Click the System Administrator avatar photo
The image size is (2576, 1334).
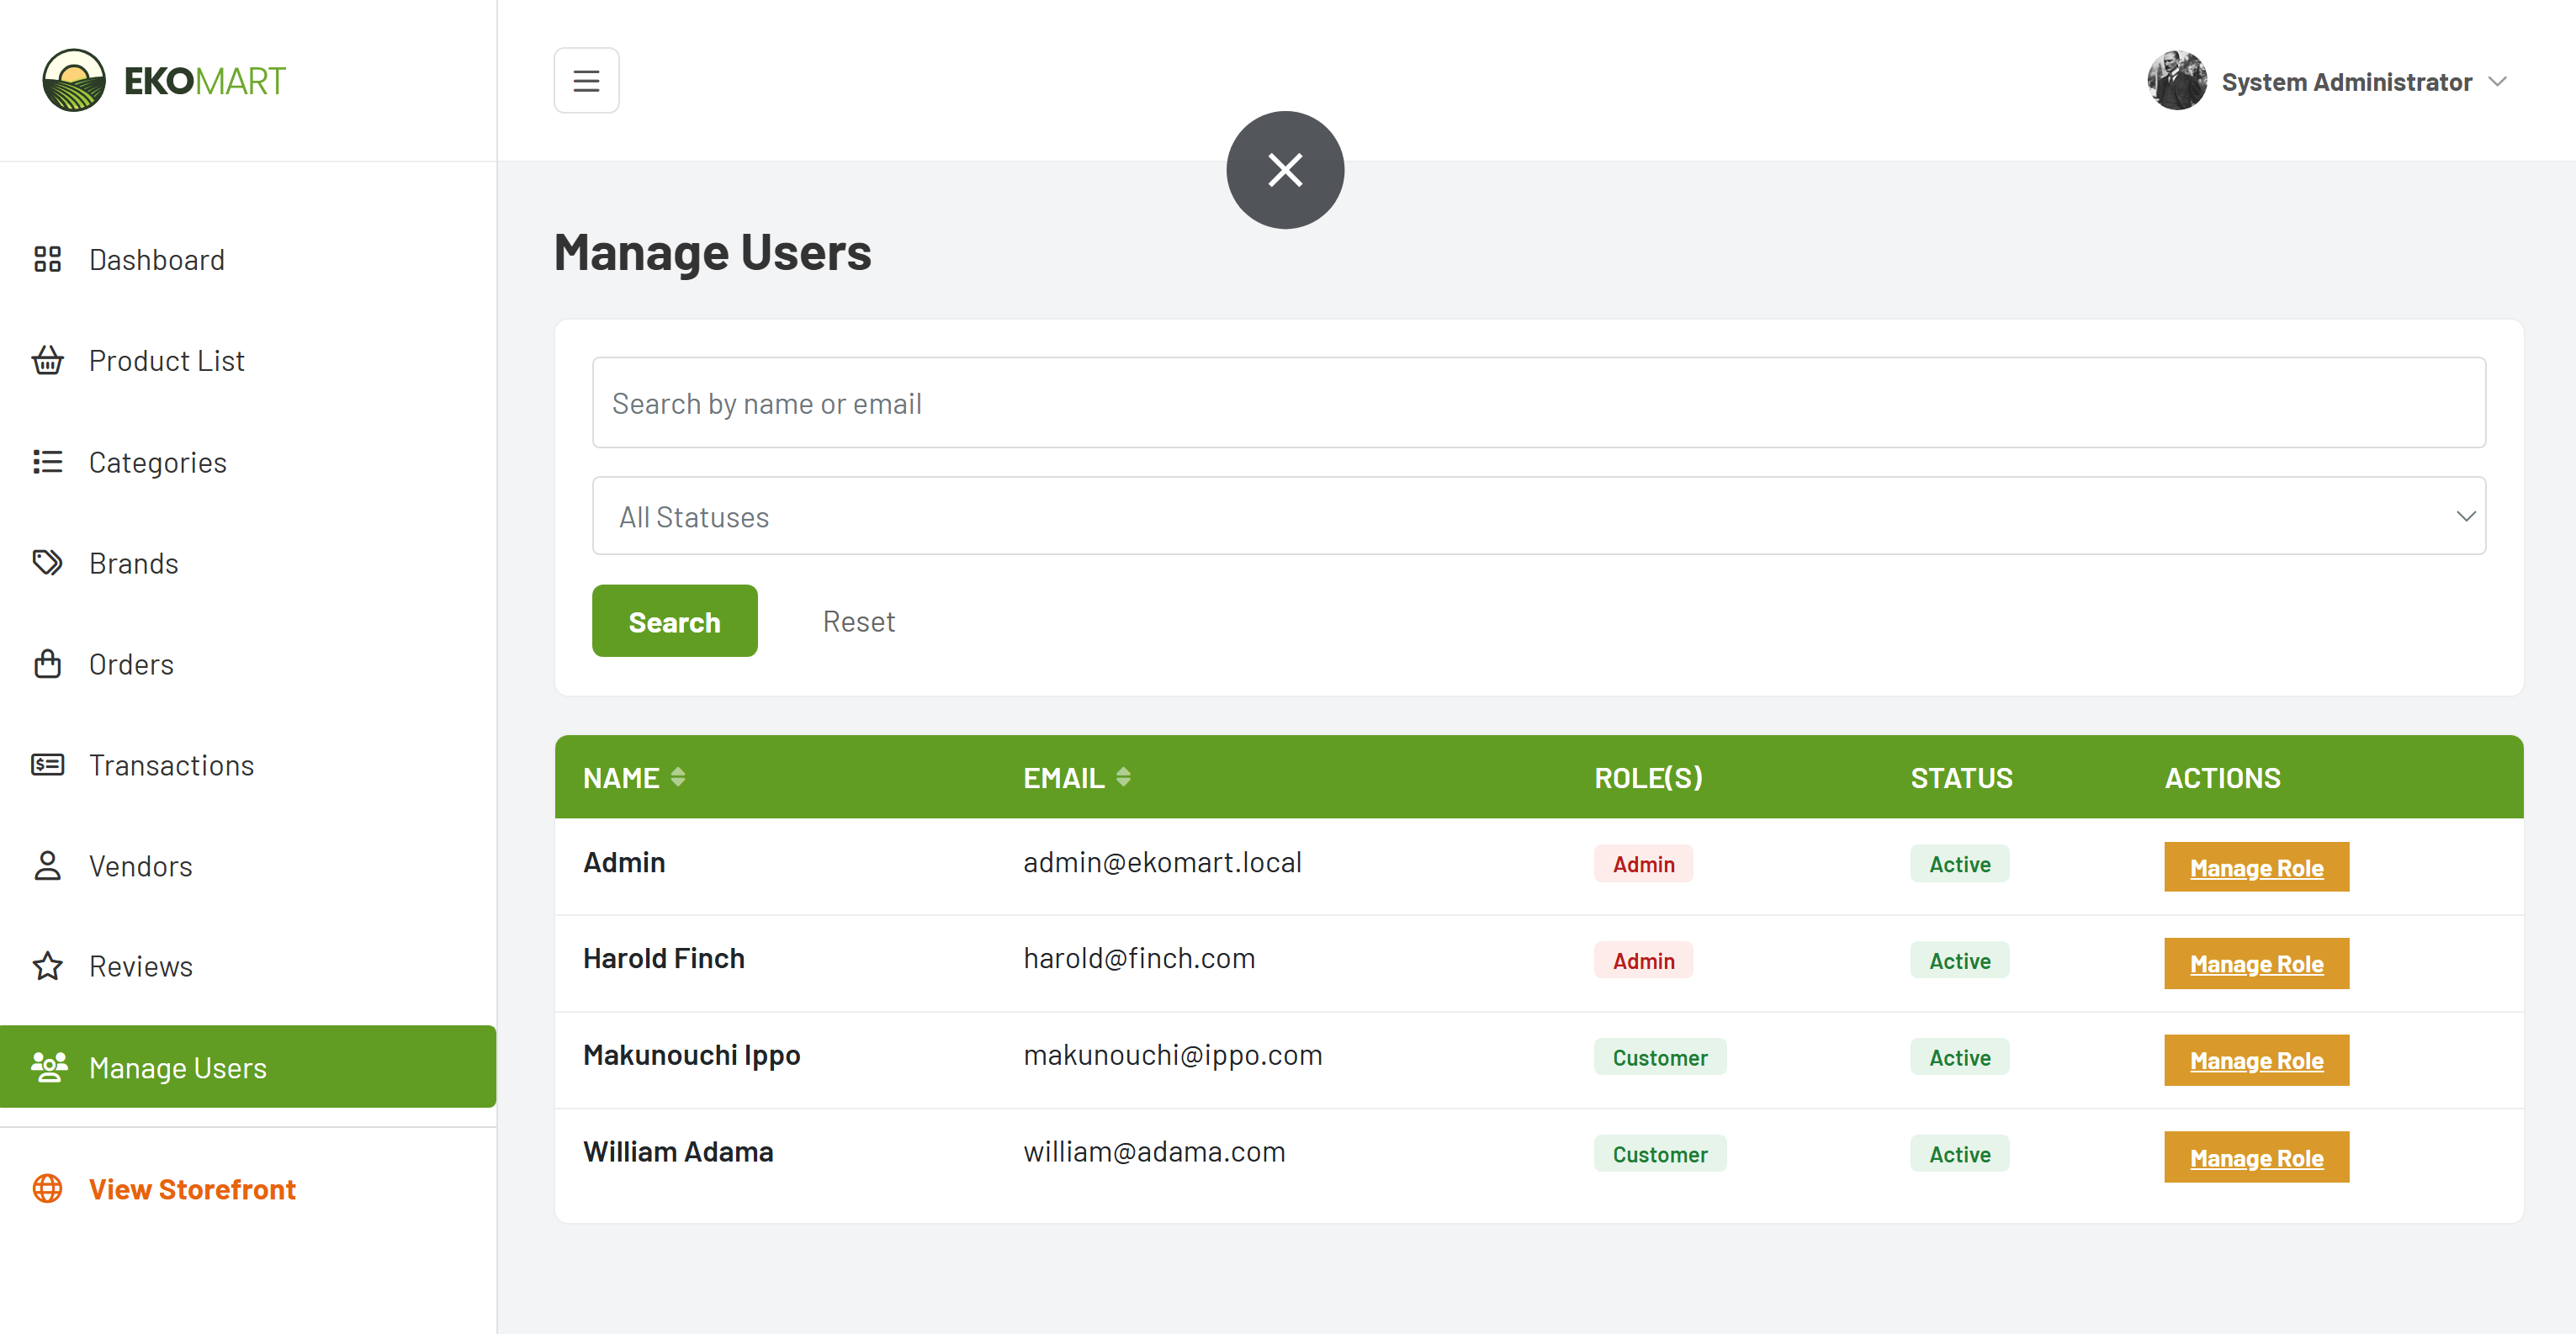2176,80
